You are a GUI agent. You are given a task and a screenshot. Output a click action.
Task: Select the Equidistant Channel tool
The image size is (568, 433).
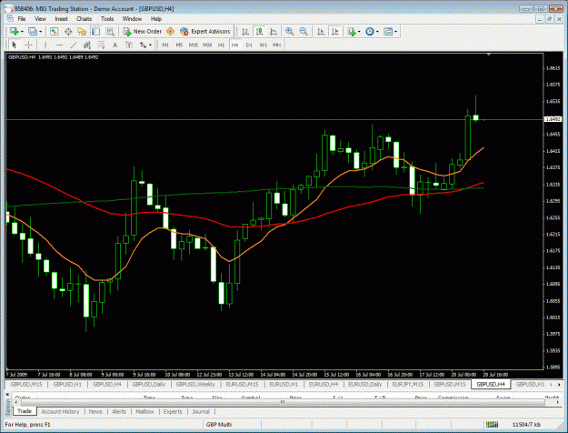(87, 45)
